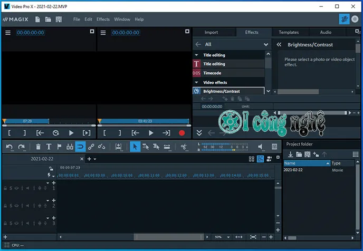Toggle the lock icon on track 3
363x251 pixels.
tap(5, 223)
